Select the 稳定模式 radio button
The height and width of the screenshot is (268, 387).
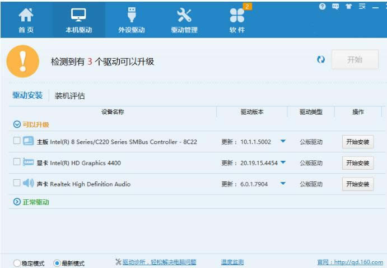click(x=17, y=263)
